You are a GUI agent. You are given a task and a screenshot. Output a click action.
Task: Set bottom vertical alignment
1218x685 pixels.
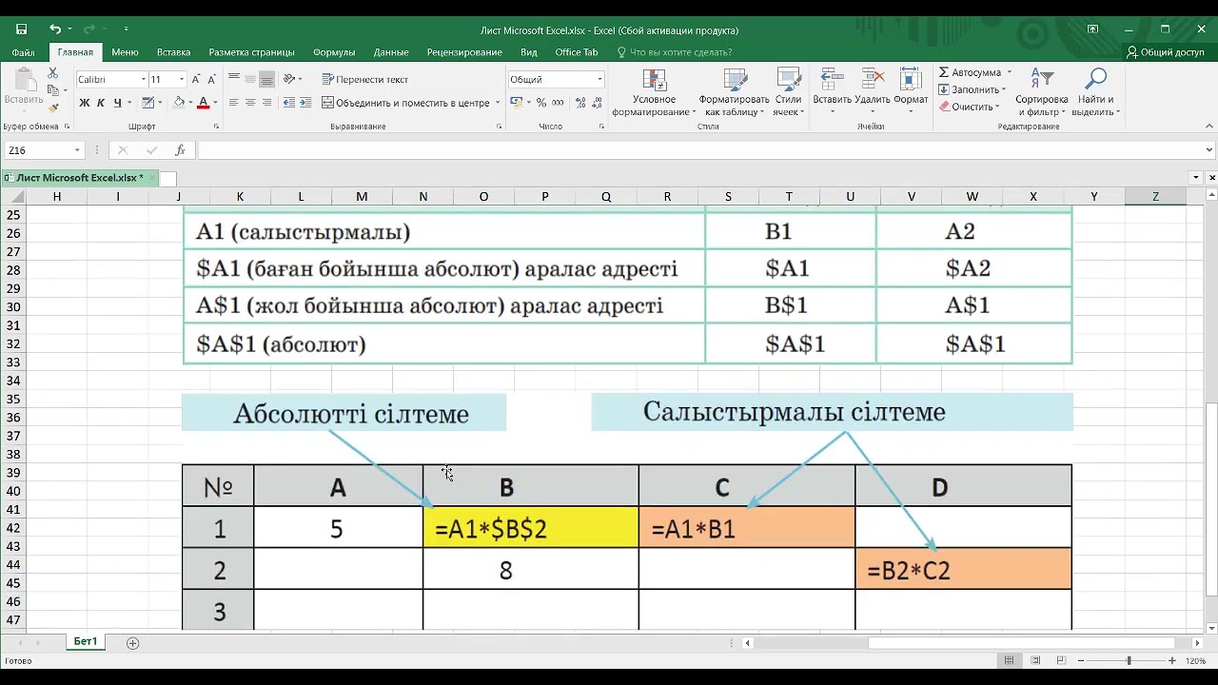click(267, 80)
